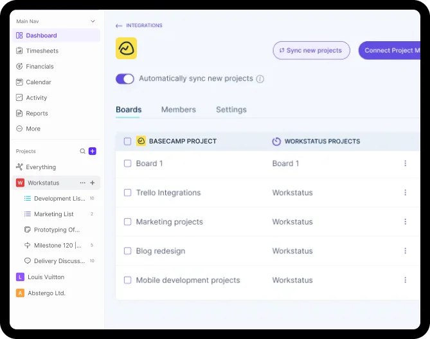Click the More ellipsis circle icon
430x339 pixels.
(x=19, y=129)
